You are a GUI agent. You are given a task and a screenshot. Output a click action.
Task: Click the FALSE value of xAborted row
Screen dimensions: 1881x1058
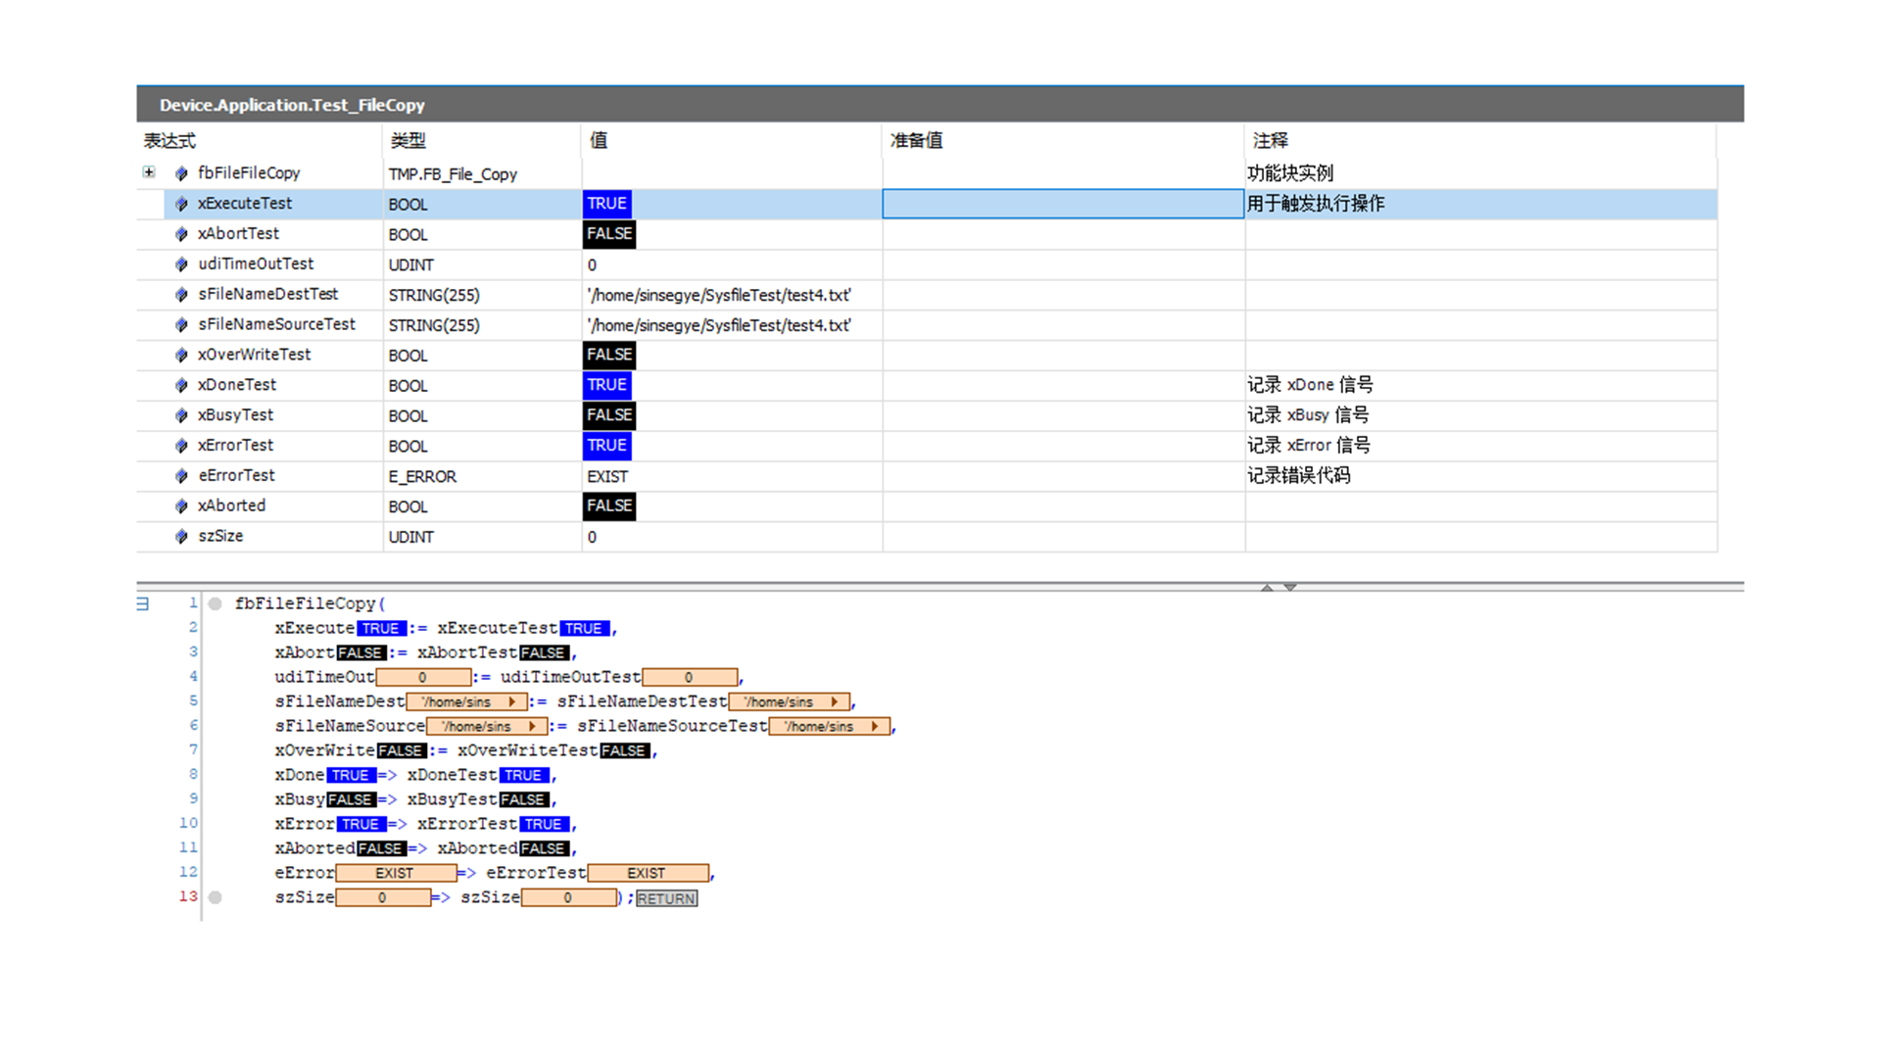pyautogui.click(x=609, y=506)
